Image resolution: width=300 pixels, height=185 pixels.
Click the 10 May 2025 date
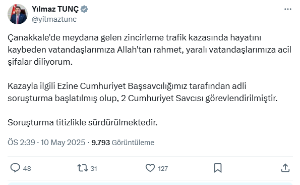click(x=63, y=143)
